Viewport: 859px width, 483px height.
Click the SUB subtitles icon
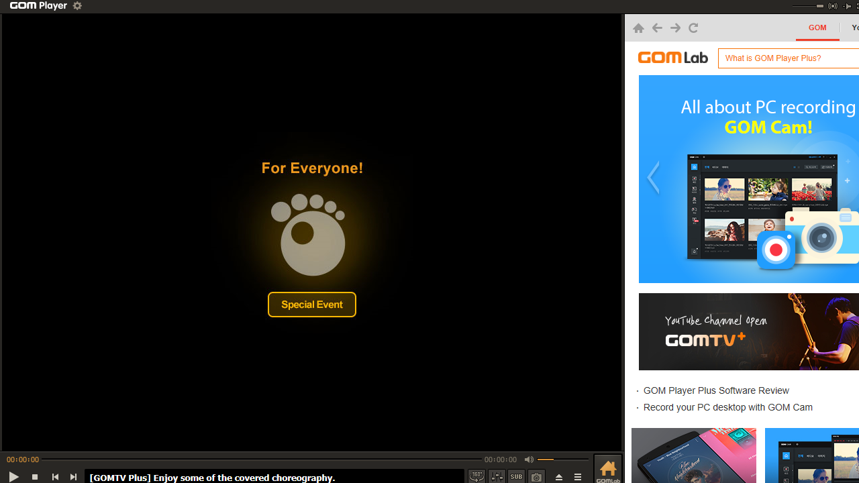(x=516, y=476)
